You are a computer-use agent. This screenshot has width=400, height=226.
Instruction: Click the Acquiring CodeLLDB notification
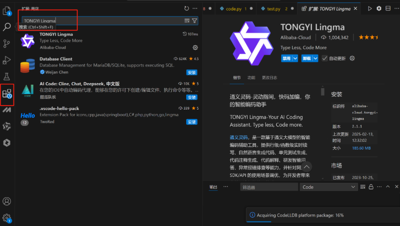coord(323,215)
